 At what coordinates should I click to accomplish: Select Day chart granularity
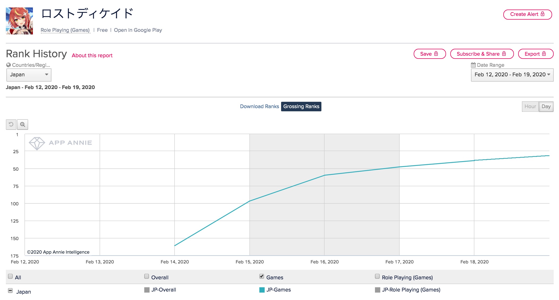(546, 107)
